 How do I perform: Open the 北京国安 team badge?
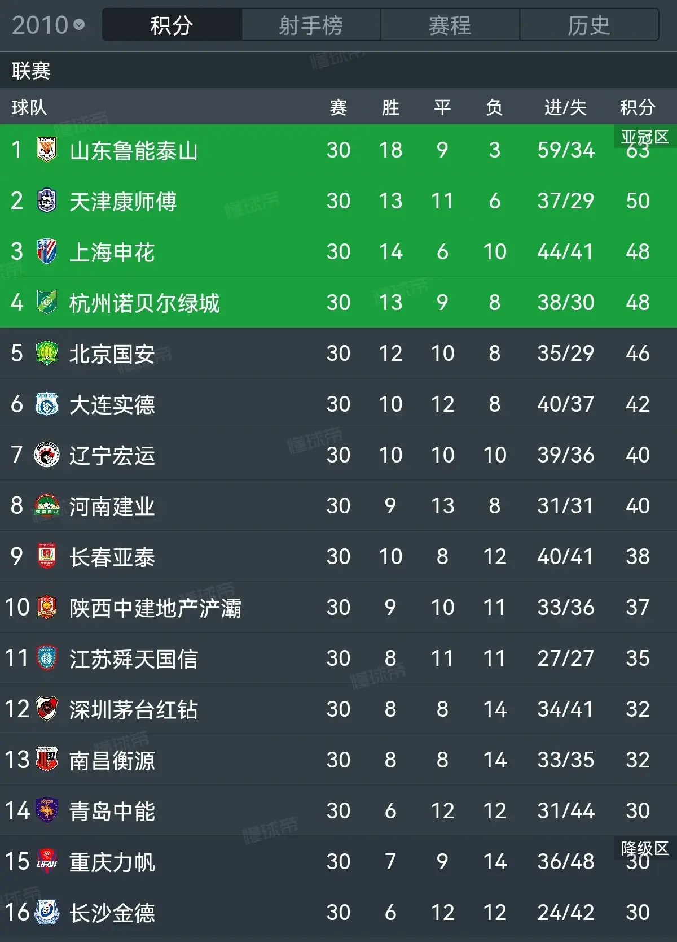pyautogui.click(x=47, y=353)
